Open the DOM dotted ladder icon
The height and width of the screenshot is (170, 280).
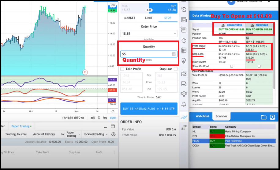184,127
